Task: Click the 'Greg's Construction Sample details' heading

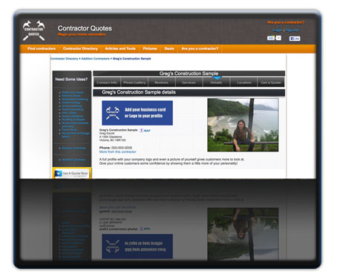Action: [x=139, y=92]
